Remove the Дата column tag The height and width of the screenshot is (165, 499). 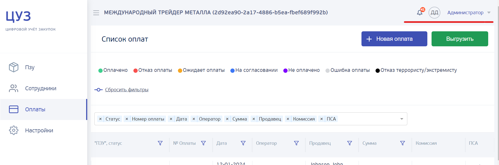pos(171,119)
